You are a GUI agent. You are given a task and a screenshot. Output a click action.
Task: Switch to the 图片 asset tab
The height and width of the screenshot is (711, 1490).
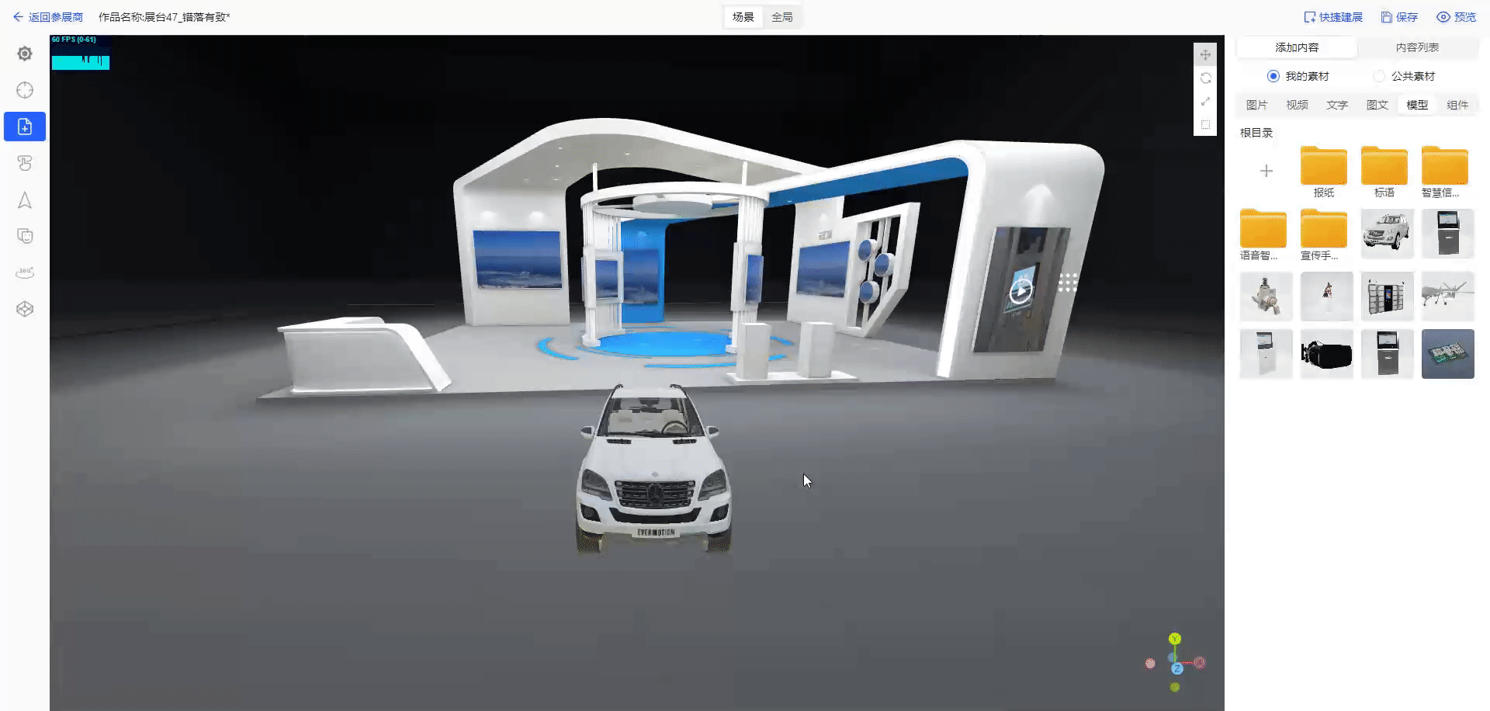[x=1256, y=105]
